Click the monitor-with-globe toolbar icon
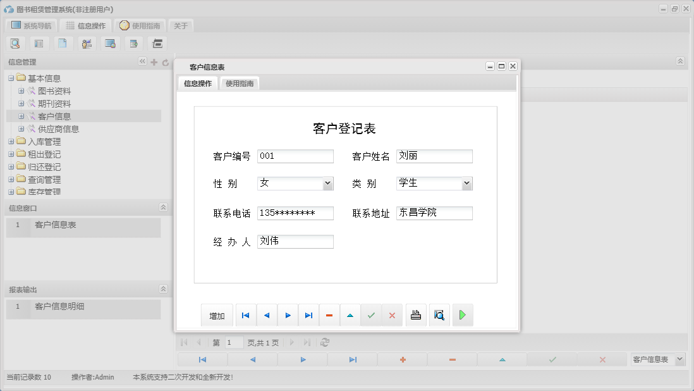This screenshot has height=391, width=694. (110, 43)
